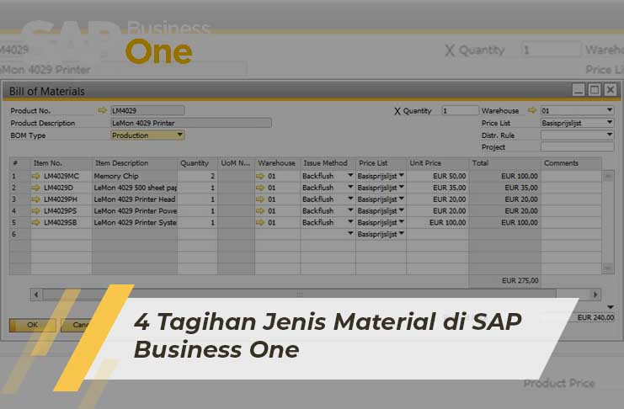Click the horizontal scrollbar left arrow

[36, 295]
